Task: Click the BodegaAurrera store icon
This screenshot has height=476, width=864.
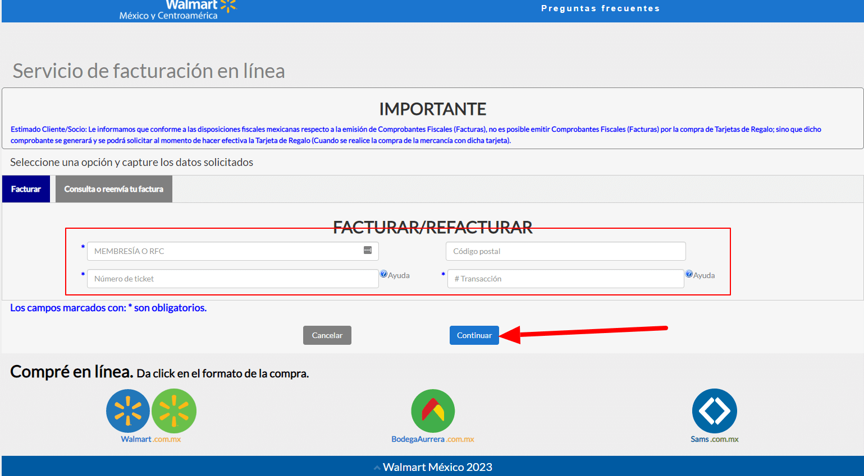Action: pyautogui.click(x=432, y=410)
